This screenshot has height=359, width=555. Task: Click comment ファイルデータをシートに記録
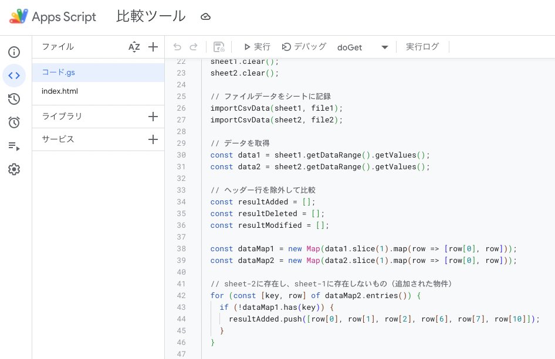click(270, 97)
